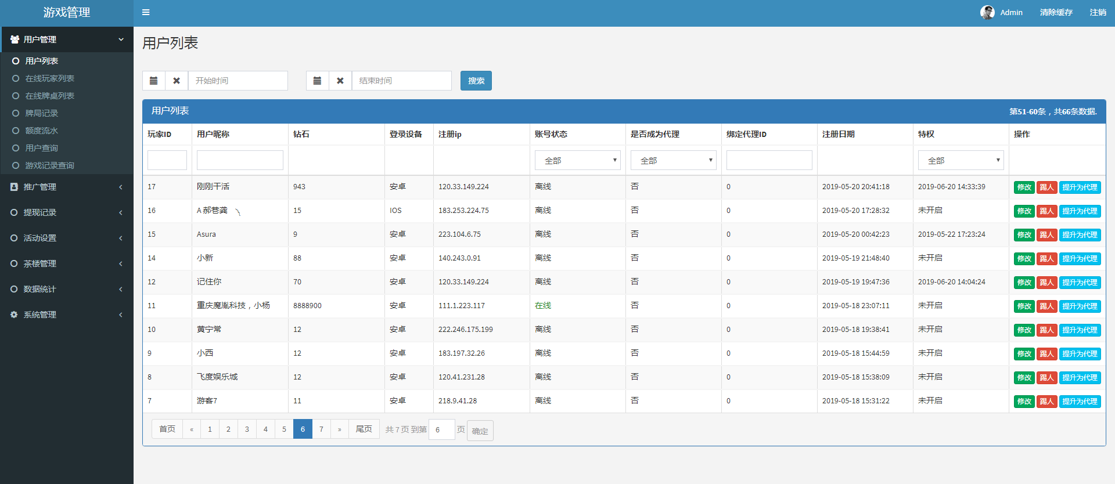
Task: Clear the end time with X icon
Action: [x=340, y=81]
